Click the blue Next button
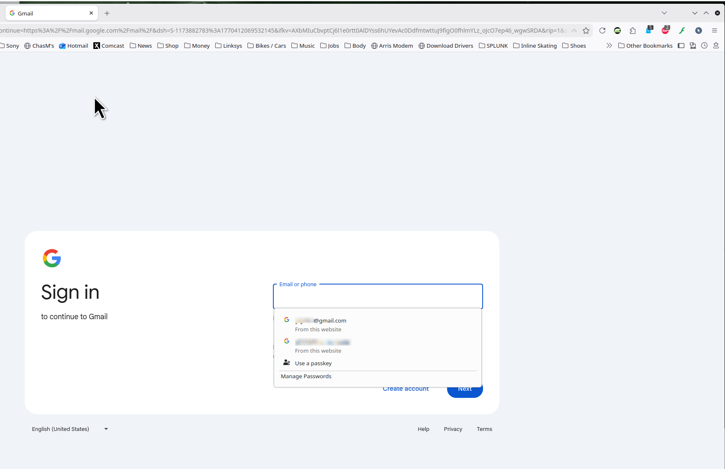The height and width of the screenshot is (469, 725). [465, 390]
